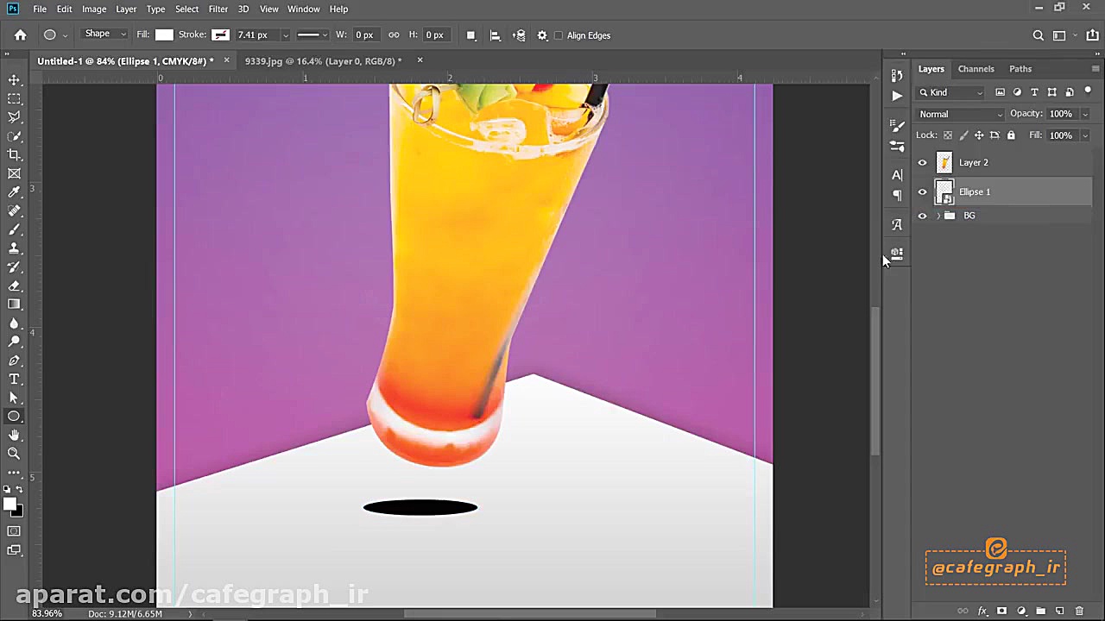
Task: Choose the Hand tool
Action: (14, 436)
